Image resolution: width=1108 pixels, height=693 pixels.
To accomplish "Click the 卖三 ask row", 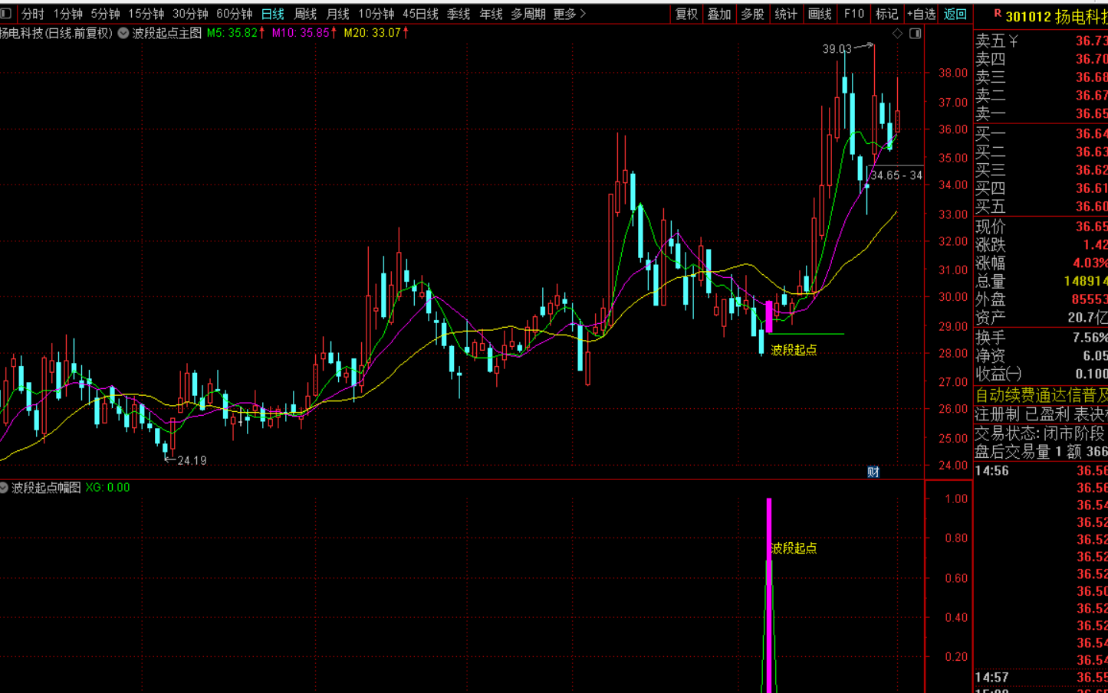I will [1041, 77].
